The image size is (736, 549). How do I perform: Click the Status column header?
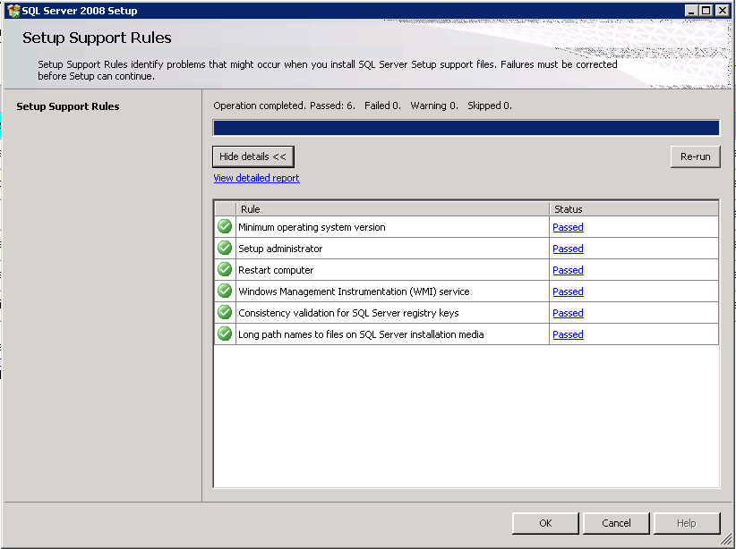634,209
